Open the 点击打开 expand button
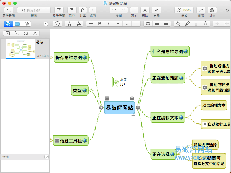 [117, 82]
